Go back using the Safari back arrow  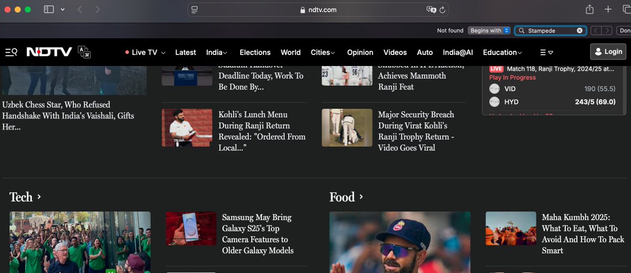pyautogui.click(x=80, y=9)
